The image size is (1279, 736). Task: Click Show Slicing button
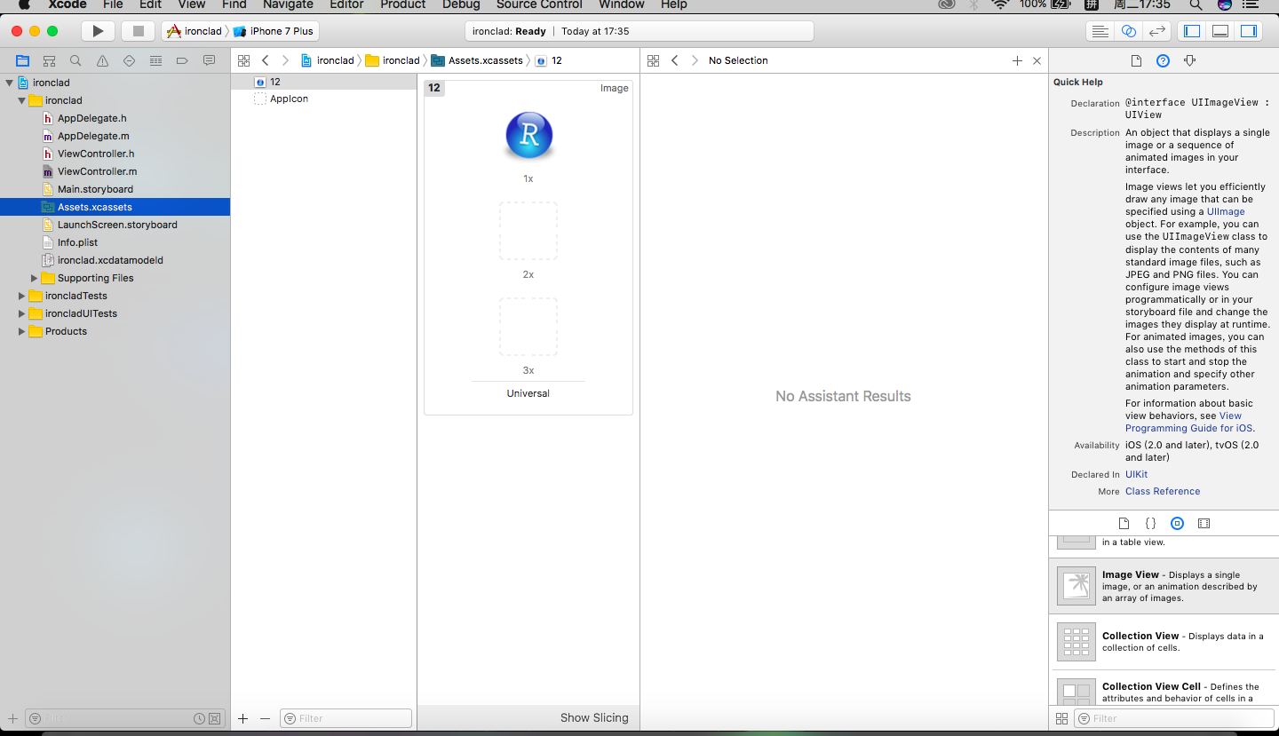[594, 717]
